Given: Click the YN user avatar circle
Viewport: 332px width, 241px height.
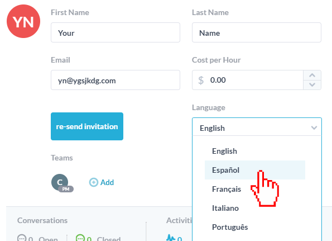Looking at the screenshot, I should coord(23,21).
